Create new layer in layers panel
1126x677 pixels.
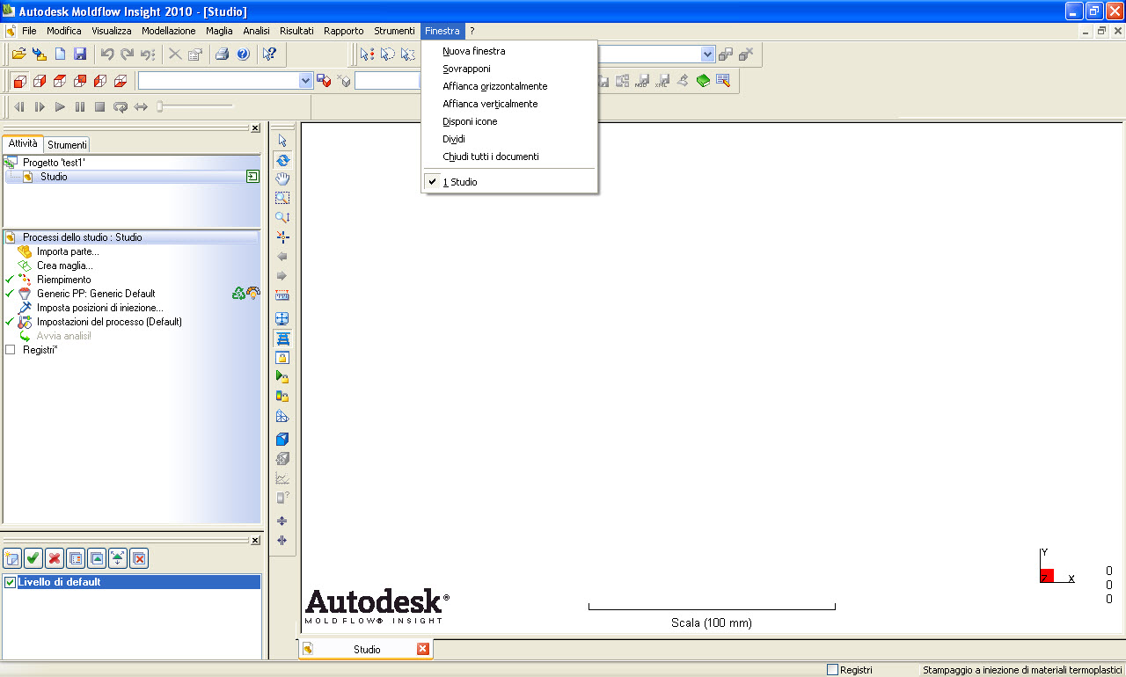[12, 557]
